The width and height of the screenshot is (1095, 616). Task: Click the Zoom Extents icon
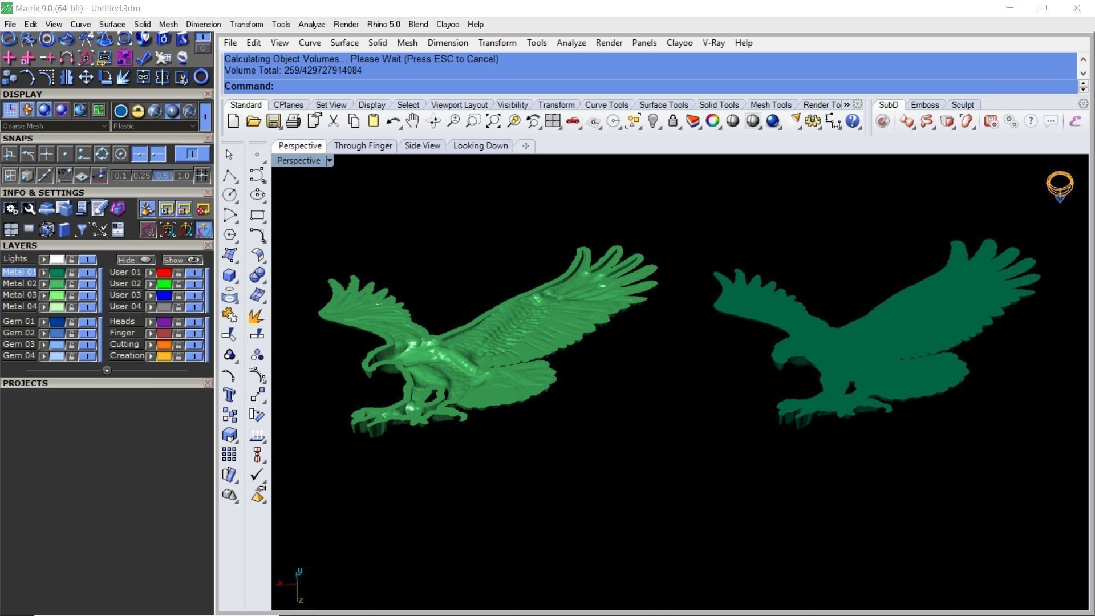[x=493, y=121]
